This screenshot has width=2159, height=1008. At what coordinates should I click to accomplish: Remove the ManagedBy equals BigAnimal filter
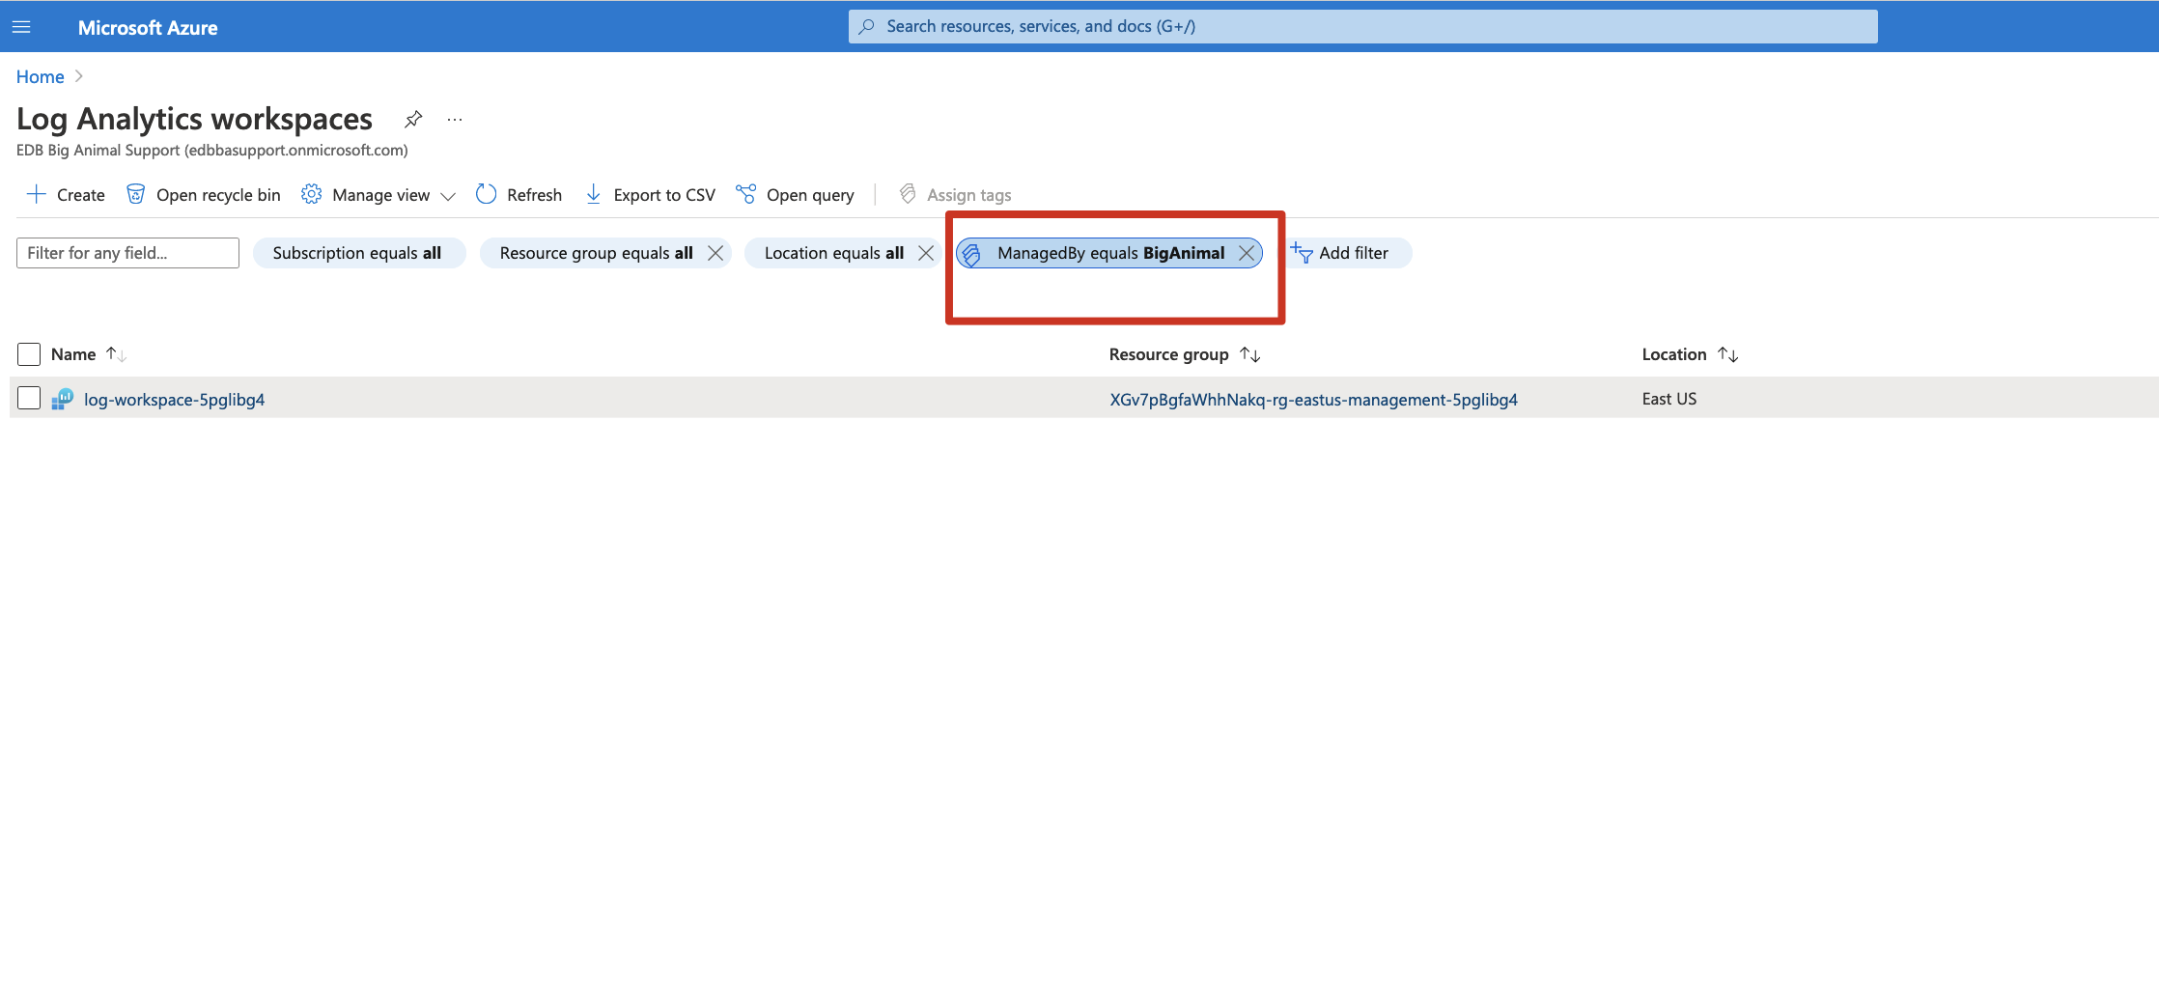[x=1247, y=253]
